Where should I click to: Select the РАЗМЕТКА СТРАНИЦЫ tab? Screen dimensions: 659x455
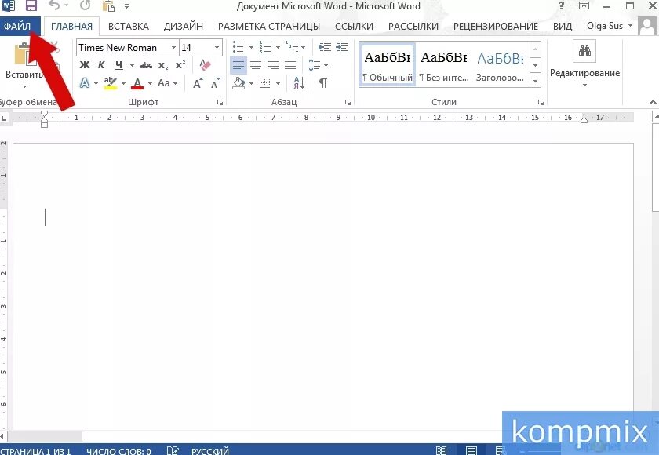[269, 27]
